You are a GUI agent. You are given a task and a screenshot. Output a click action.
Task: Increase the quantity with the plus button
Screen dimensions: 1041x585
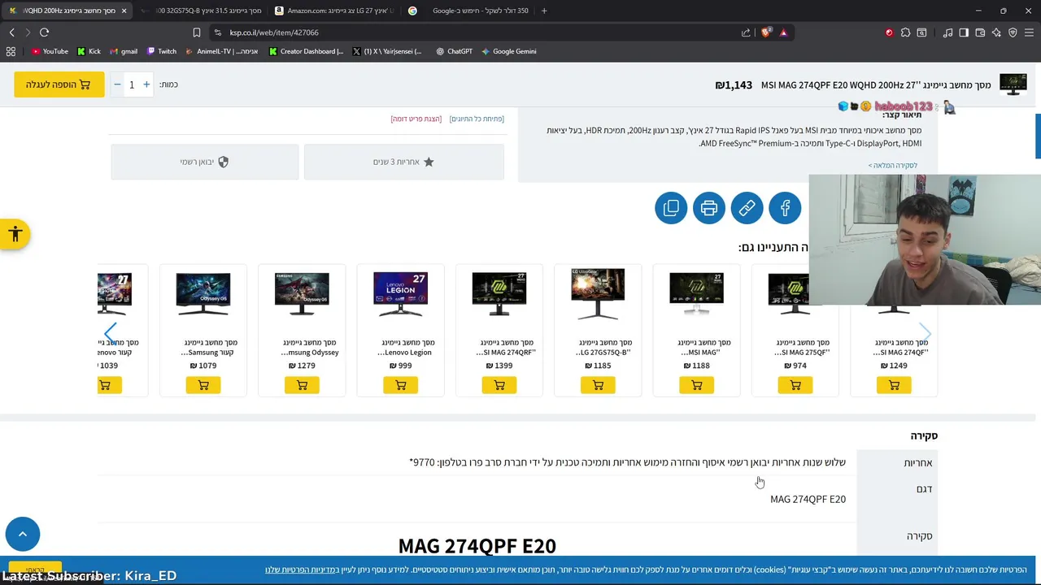(x=146, y=84)
